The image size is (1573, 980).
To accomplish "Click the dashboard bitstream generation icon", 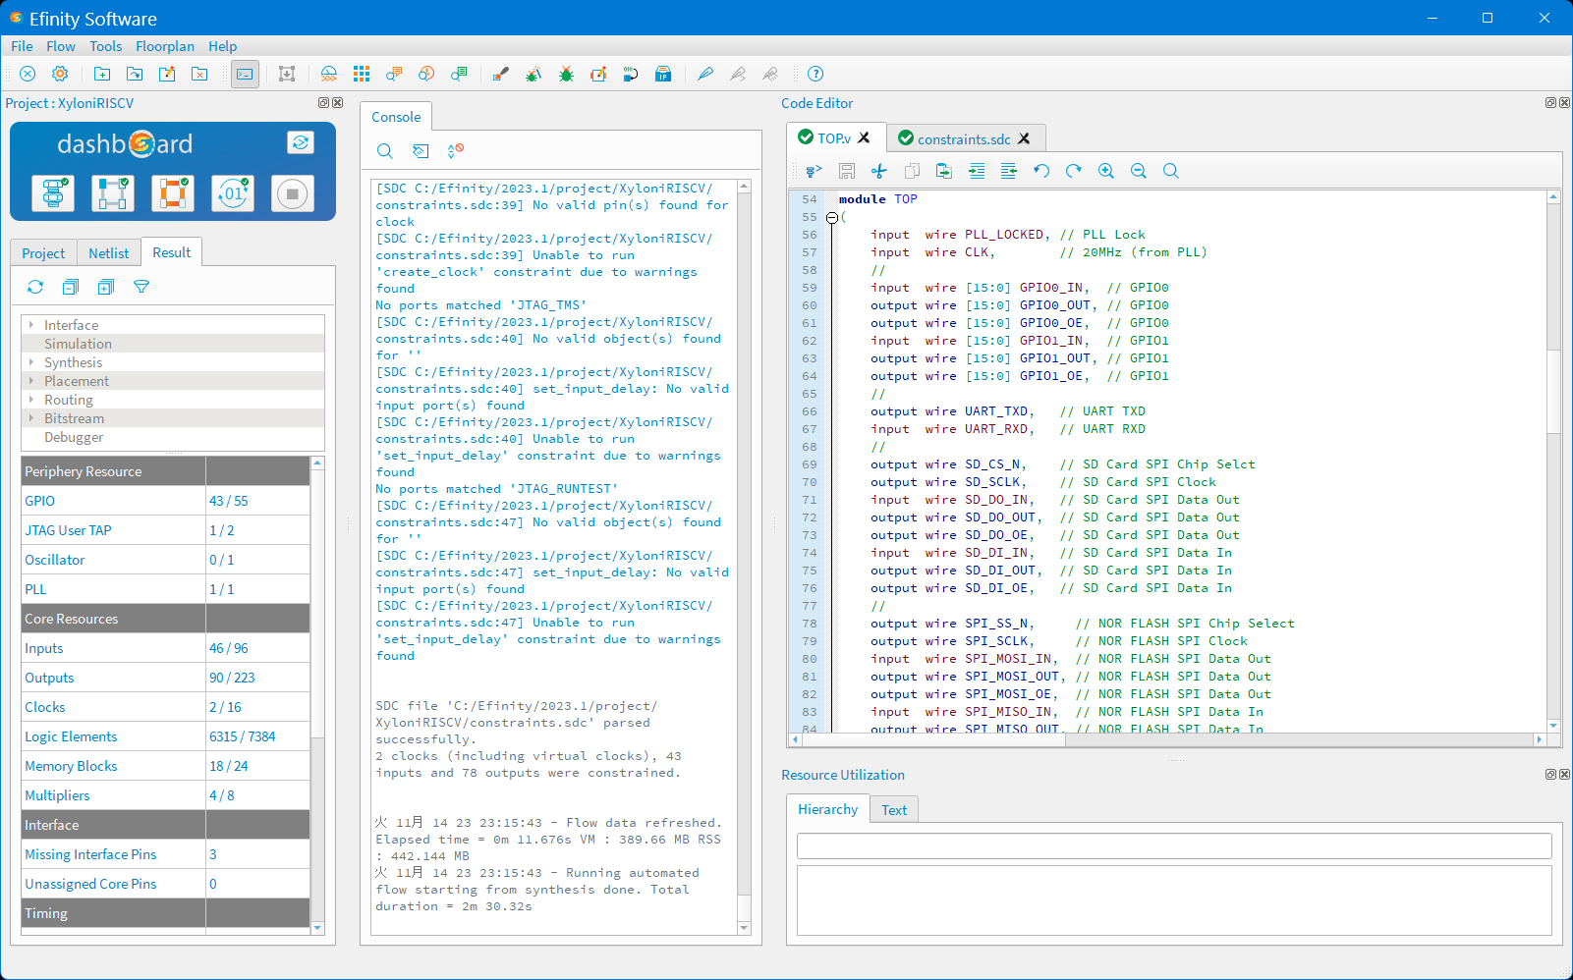I will click(233, 193).
